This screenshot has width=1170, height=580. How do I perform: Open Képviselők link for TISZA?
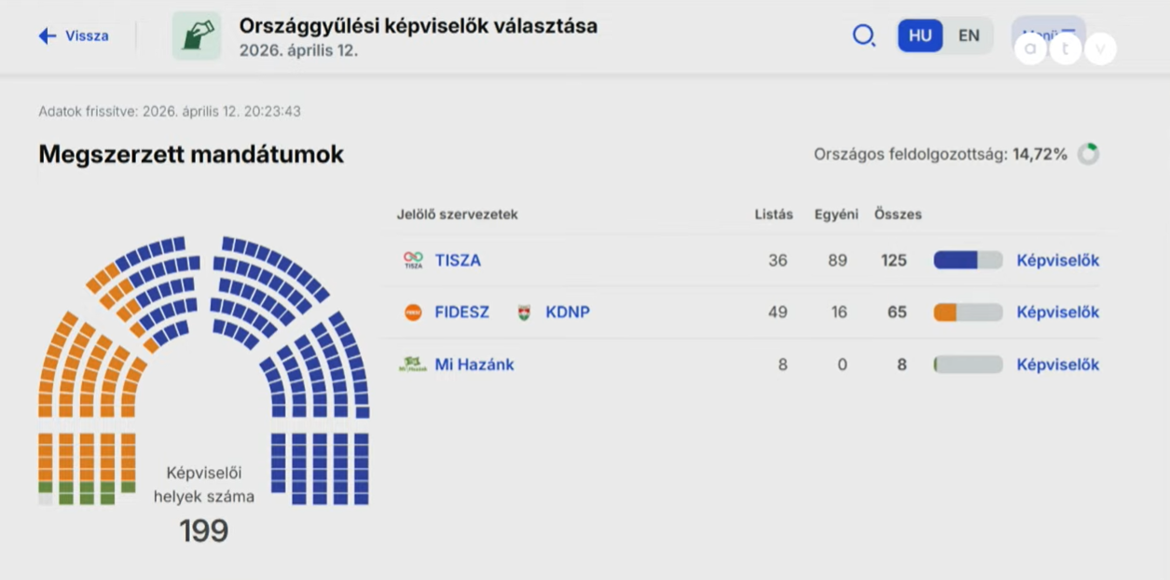click(1057, 260)
